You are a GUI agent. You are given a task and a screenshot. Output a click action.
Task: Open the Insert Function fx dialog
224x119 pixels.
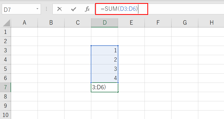(87, 9)
